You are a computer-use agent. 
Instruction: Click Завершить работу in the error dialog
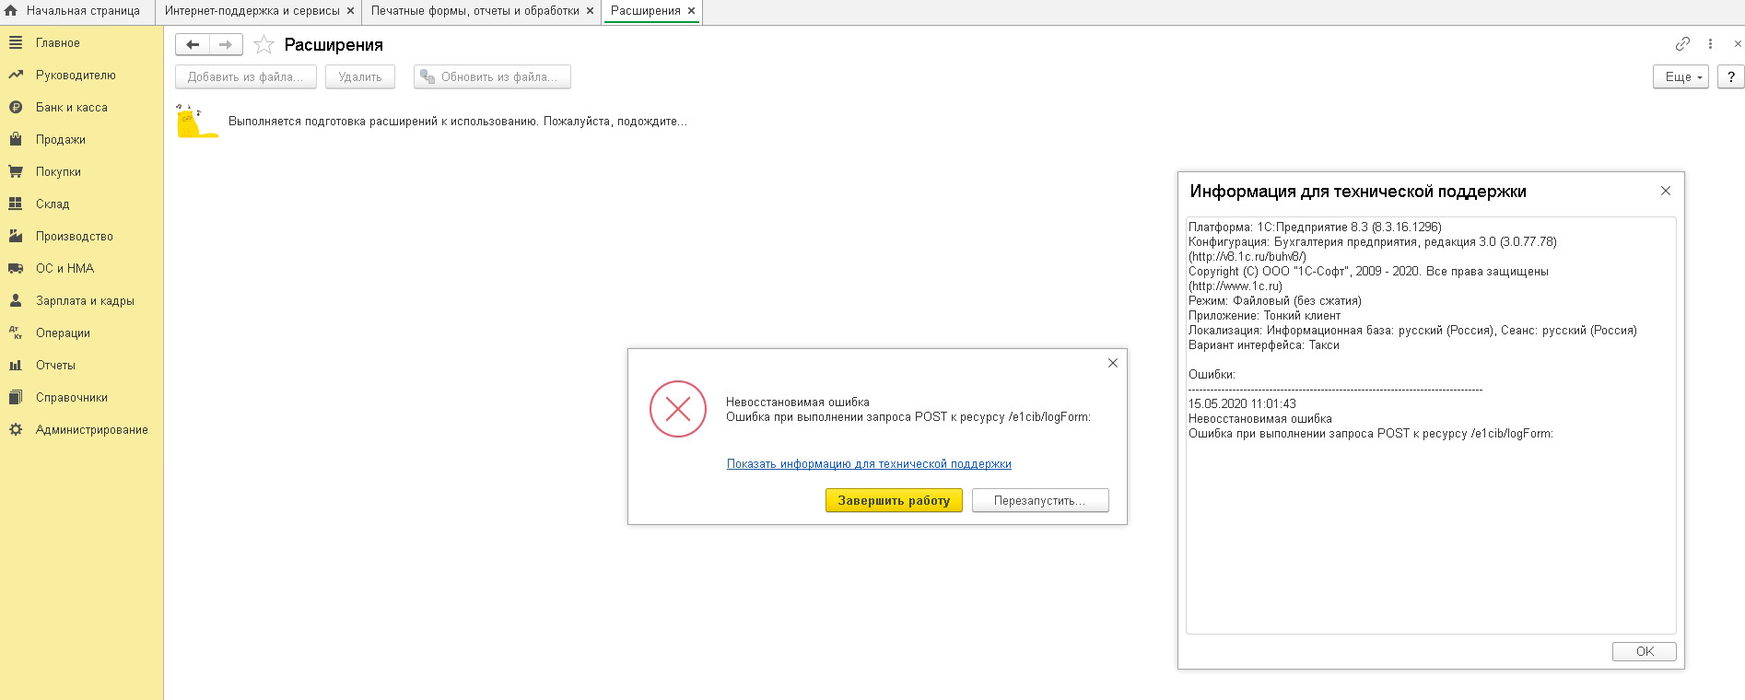pos(894,500)
